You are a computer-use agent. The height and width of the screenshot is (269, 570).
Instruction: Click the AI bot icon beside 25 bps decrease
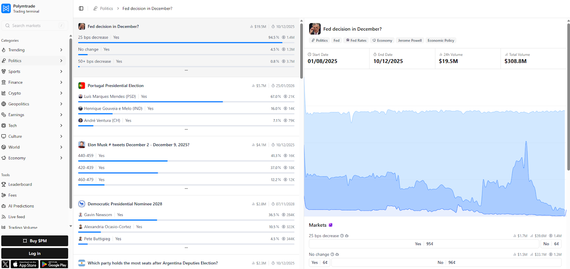(x=347, y=236)
